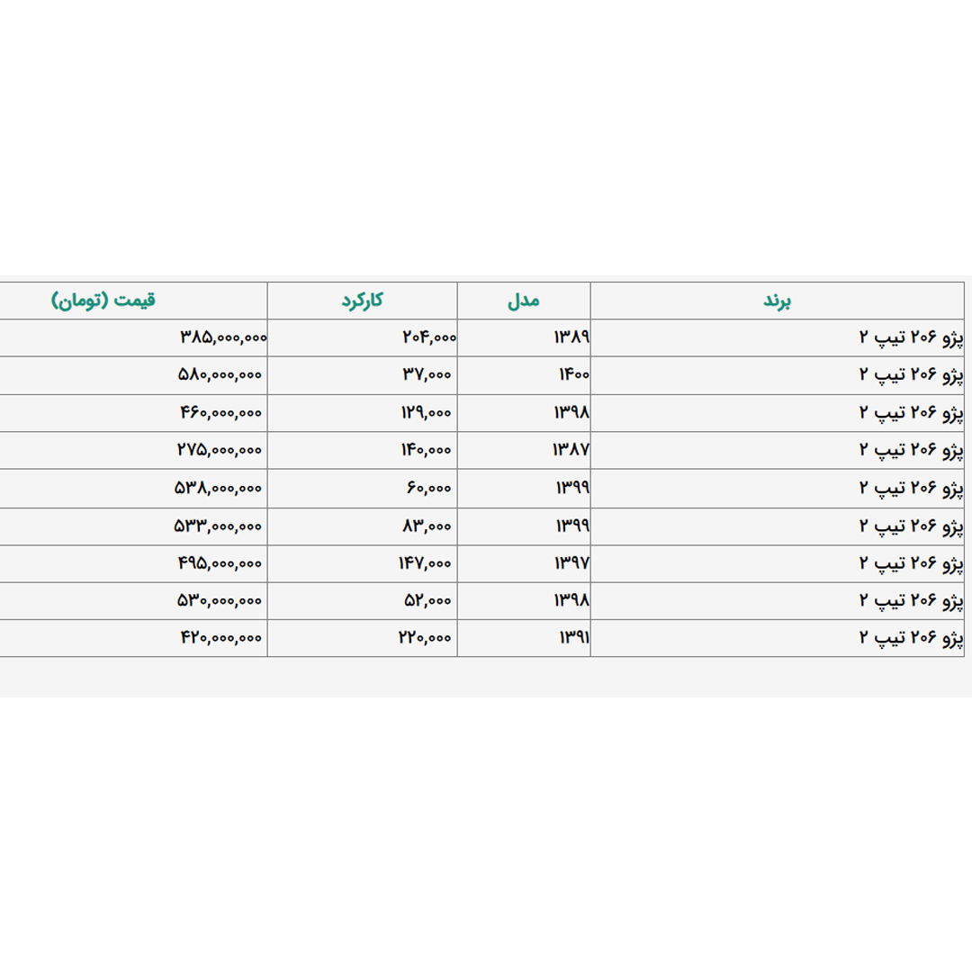Select the mileage cell reading 52,000

tap(427, 600)
